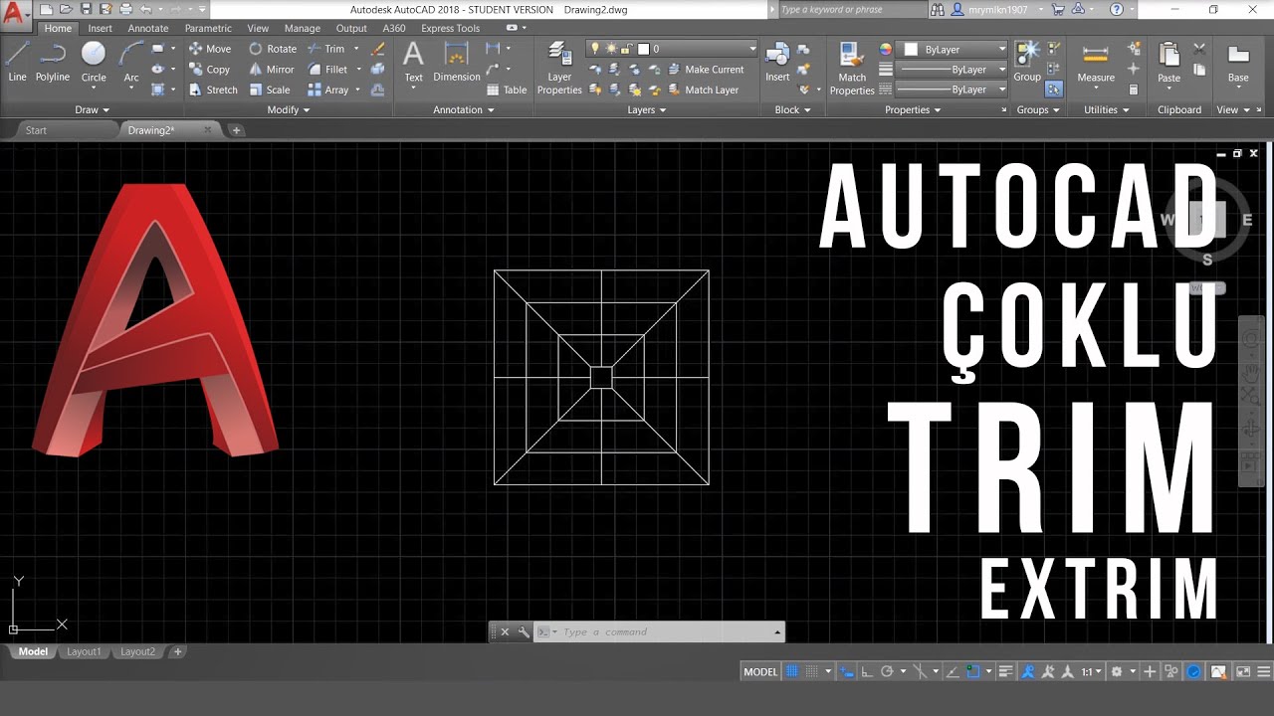Toggle polar tracking in status bar
Viewport: 1274px width, 716px height.
coord(887,671)
